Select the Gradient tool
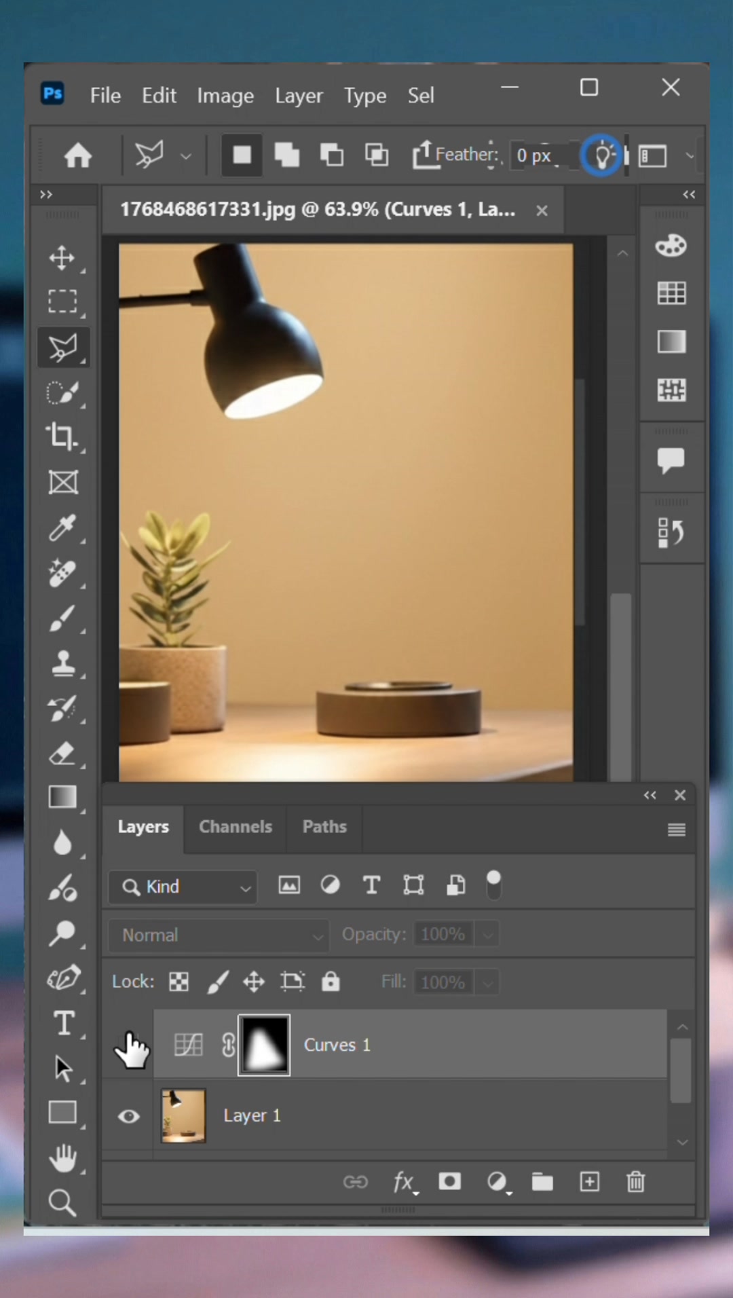Screen dimensions: 733x1298 pos(62,797)
